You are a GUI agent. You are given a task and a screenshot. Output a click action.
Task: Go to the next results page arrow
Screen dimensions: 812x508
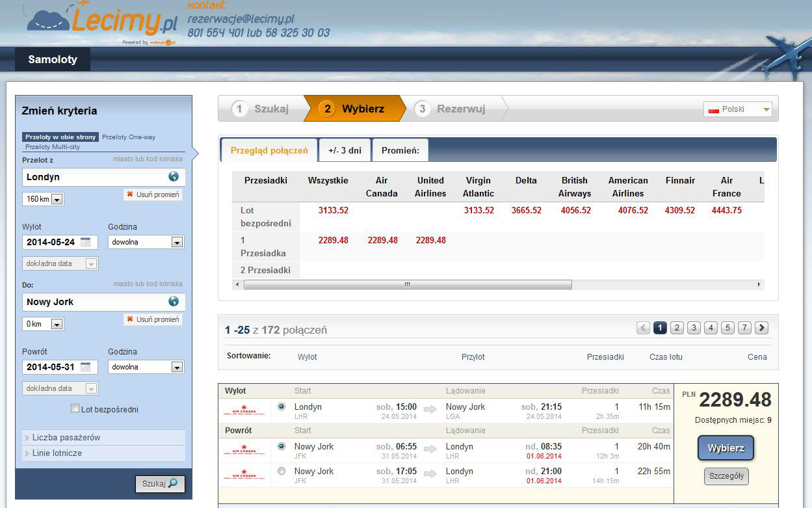click(x=761, y=328)
